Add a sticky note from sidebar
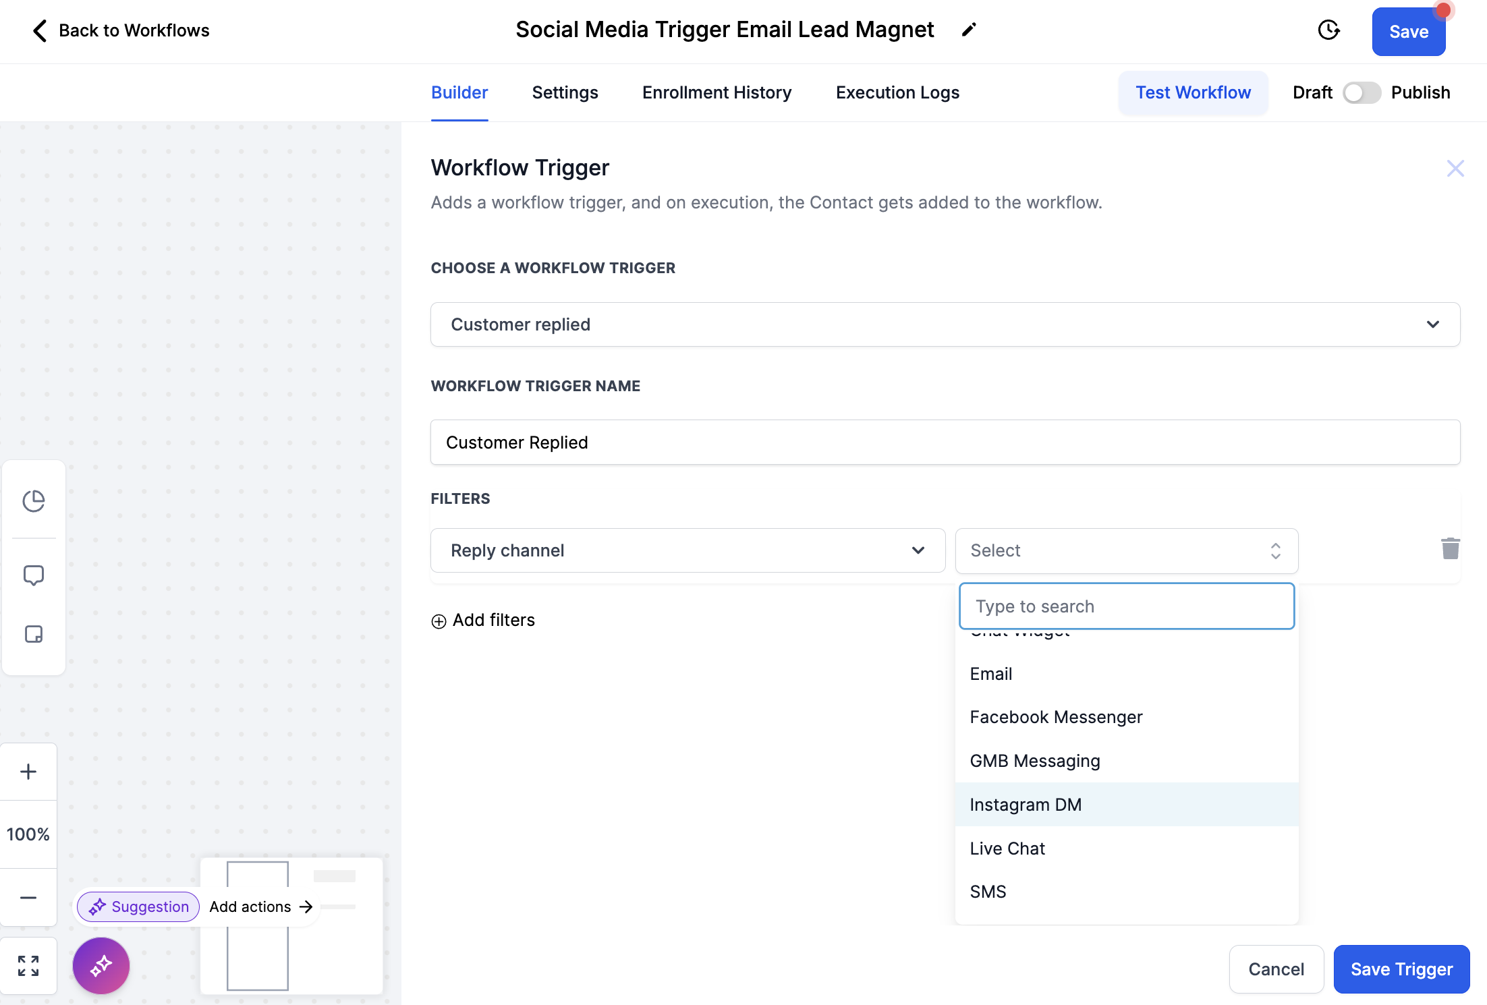The image size is (1487, 1005). [x=34, y=634]
